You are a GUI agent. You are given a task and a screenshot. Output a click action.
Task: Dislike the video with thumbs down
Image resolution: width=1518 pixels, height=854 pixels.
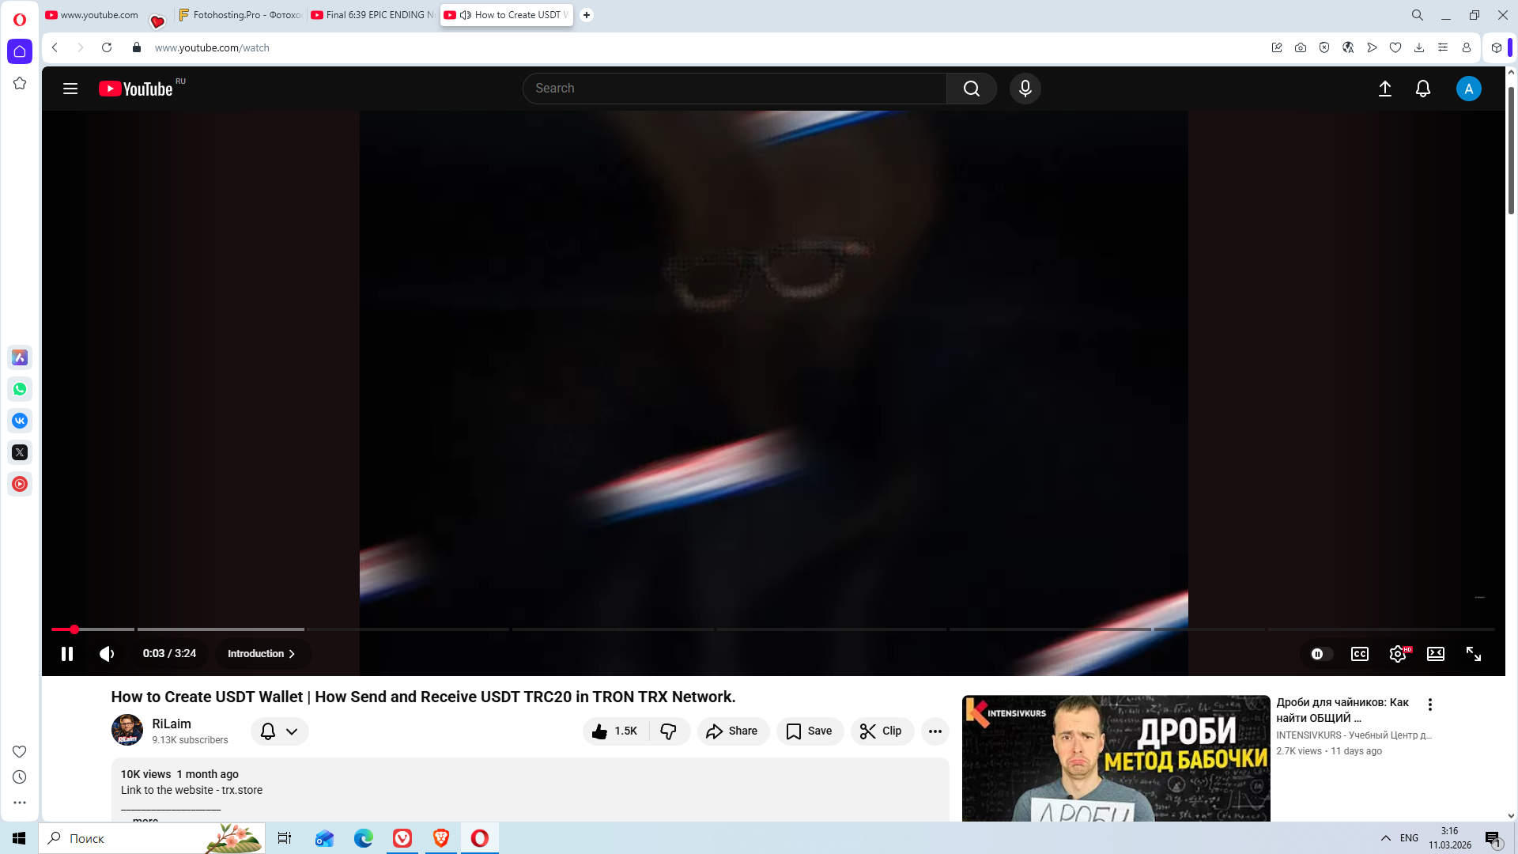668,731
